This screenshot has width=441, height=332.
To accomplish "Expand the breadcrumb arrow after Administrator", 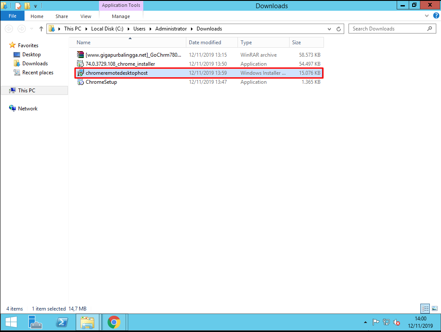I will (192, 29).
